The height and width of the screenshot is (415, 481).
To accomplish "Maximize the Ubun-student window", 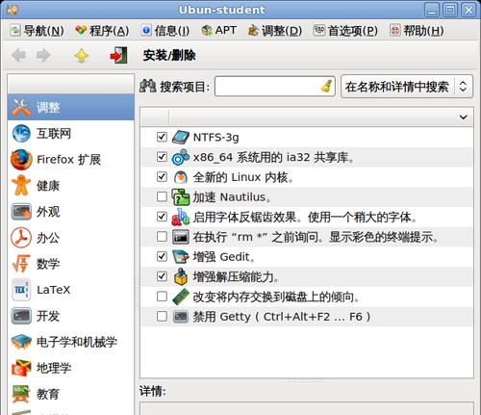I will pos(450,10).
